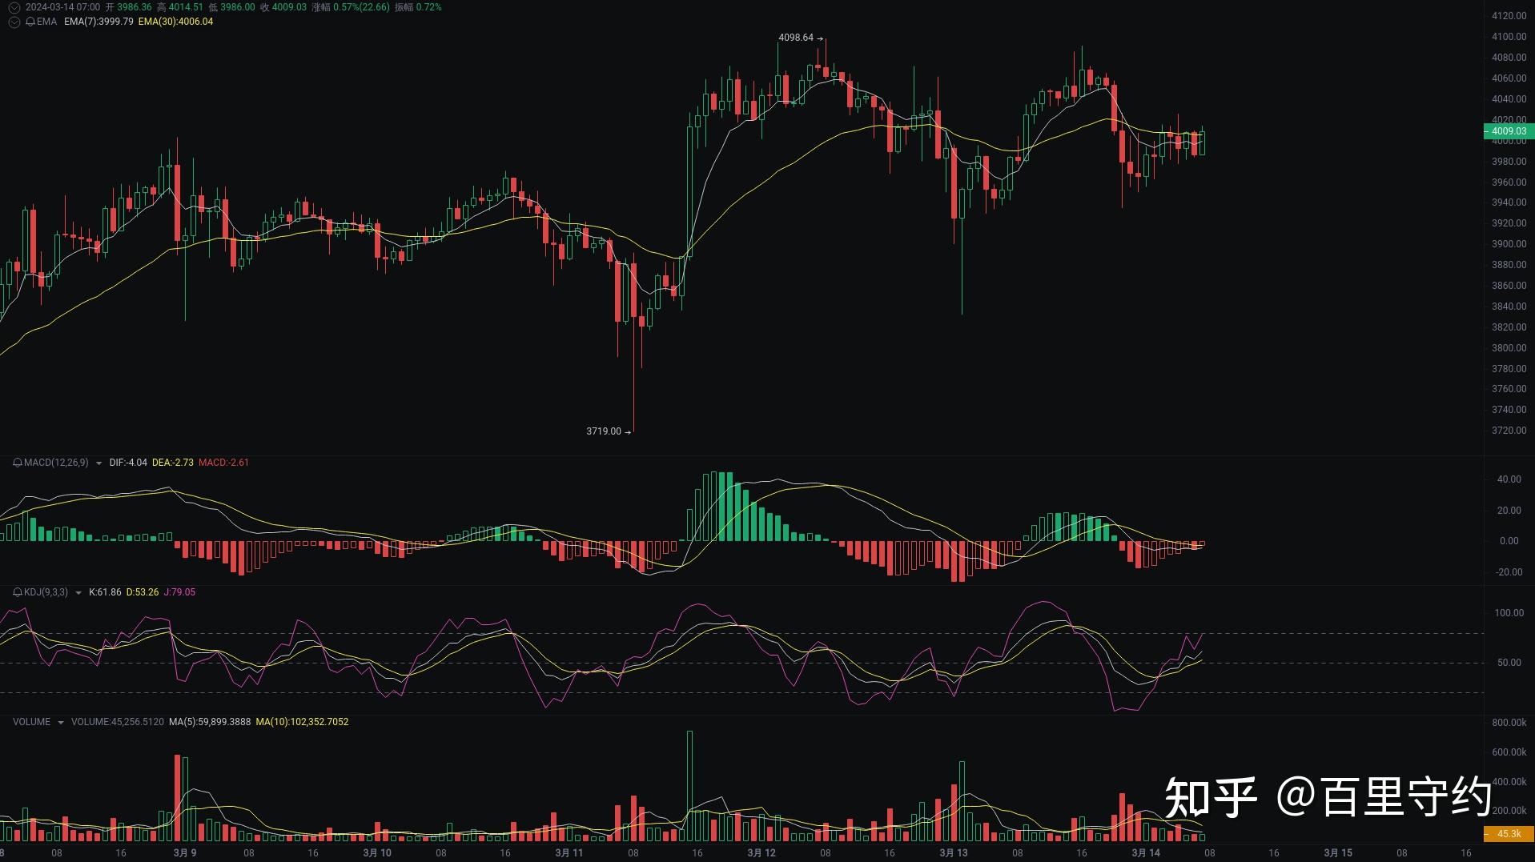Click the D:53.26 readout
The height and width of the screenshot is (862, 1535).
143,592
